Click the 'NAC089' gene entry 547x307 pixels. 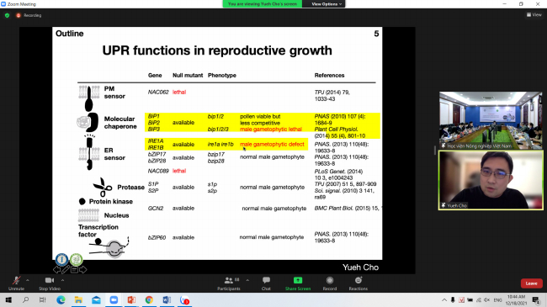coord(158,171)
